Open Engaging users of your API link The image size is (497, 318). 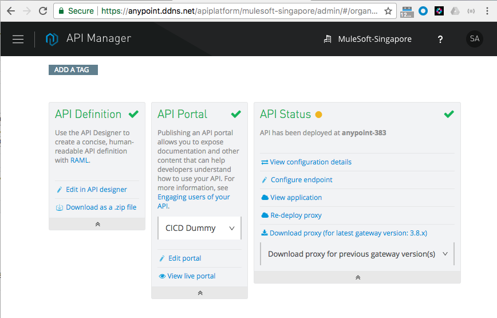click(194, 201)
